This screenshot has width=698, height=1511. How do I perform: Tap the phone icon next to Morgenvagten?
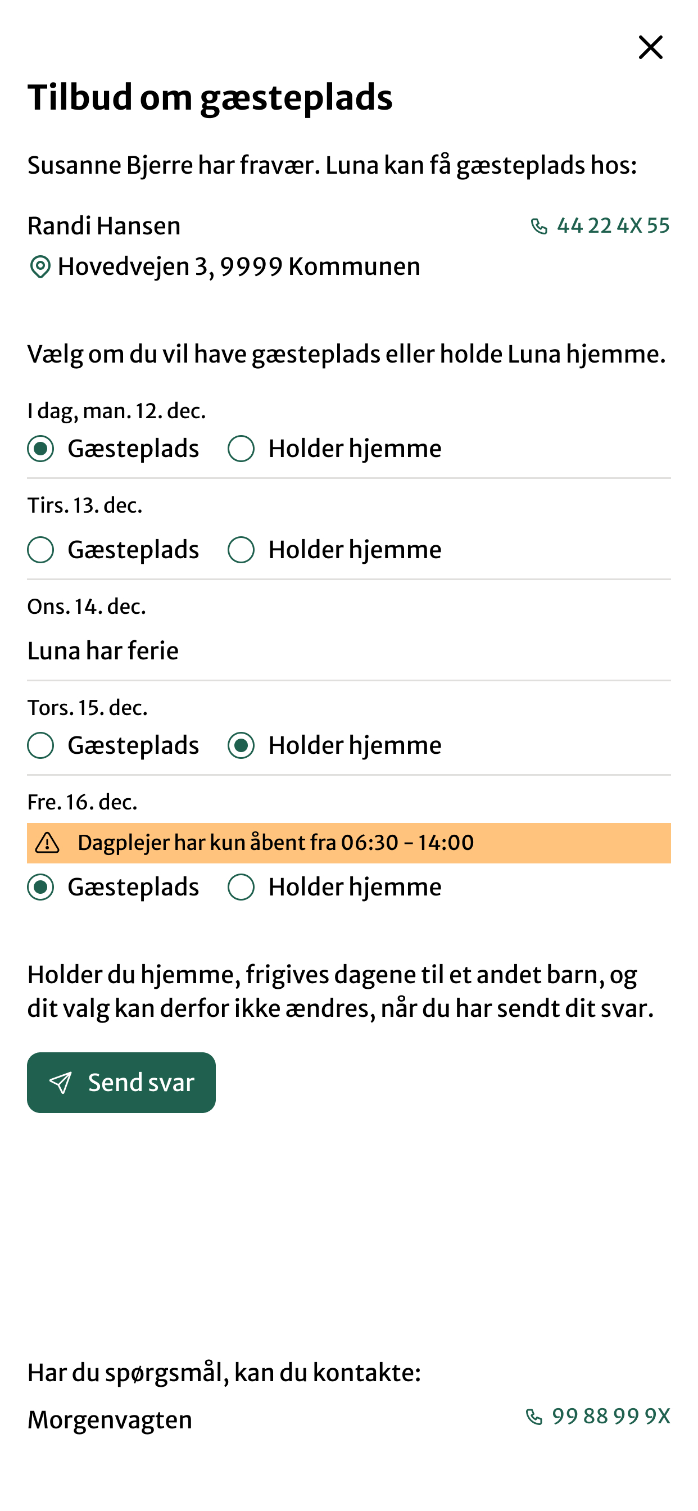(534, 1417)
